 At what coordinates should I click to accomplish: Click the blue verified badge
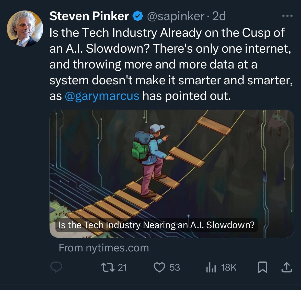138,16
